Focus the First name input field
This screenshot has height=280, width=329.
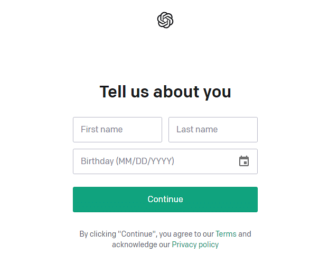pos(117,130)
